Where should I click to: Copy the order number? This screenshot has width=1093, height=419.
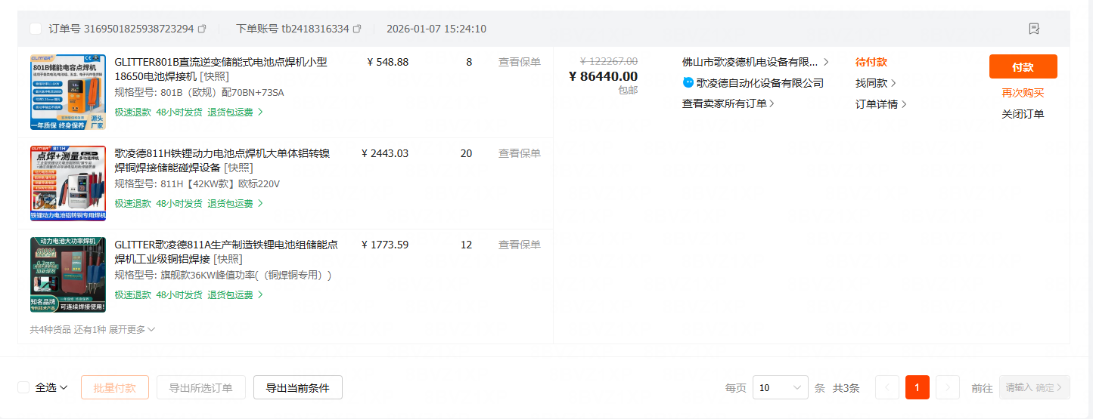pos(202,29)
